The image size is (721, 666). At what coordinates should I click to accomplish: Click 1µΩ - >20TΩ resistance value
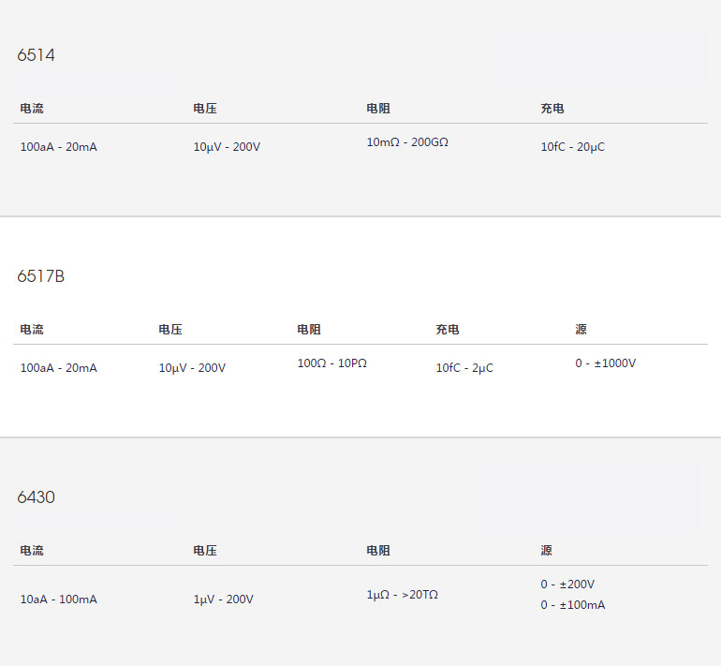coord(403,595)
